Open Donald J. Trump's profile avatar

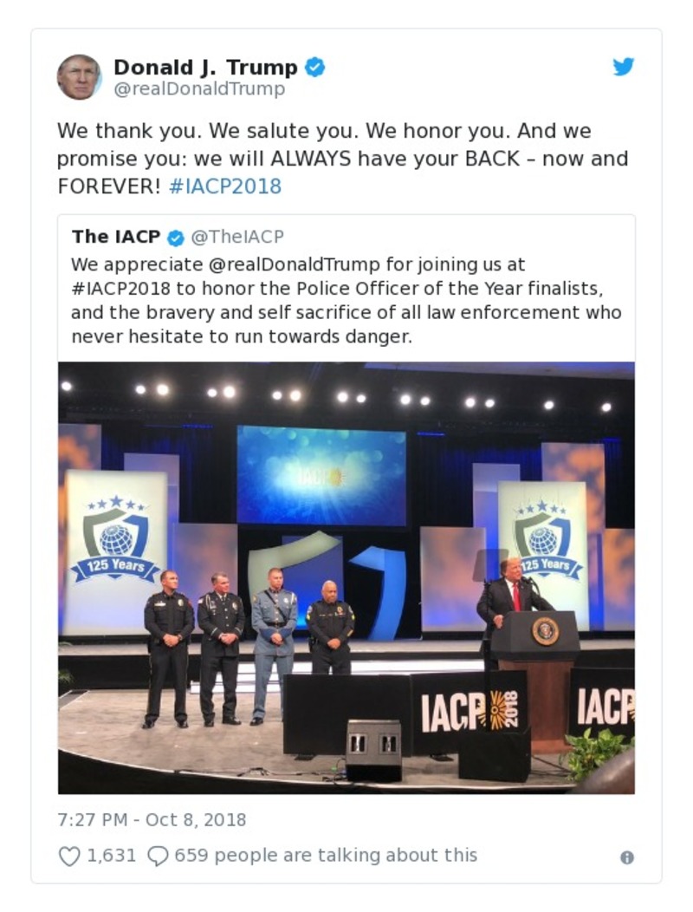[x=79, y=77]
